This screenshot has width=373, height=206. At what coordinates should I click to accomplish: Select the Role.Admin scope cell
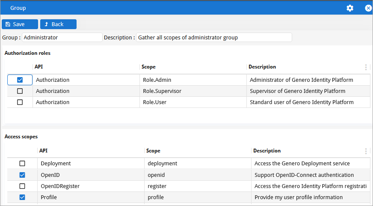coord(193,80)
